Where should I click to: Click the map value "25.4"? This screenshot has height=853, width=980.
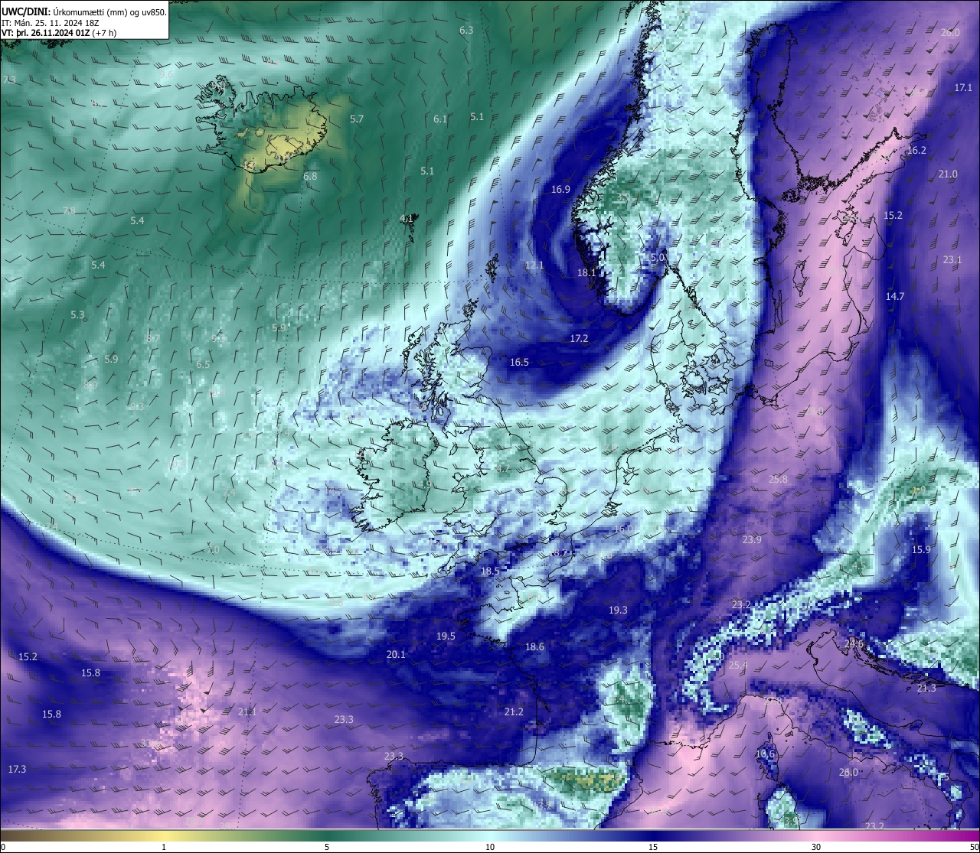pyautogui.click(x=737, y=666)
